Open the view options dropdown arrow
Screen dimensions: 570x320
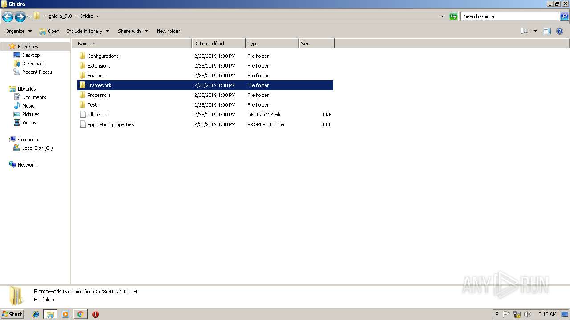pyautogui.click(x=535, y=31)
